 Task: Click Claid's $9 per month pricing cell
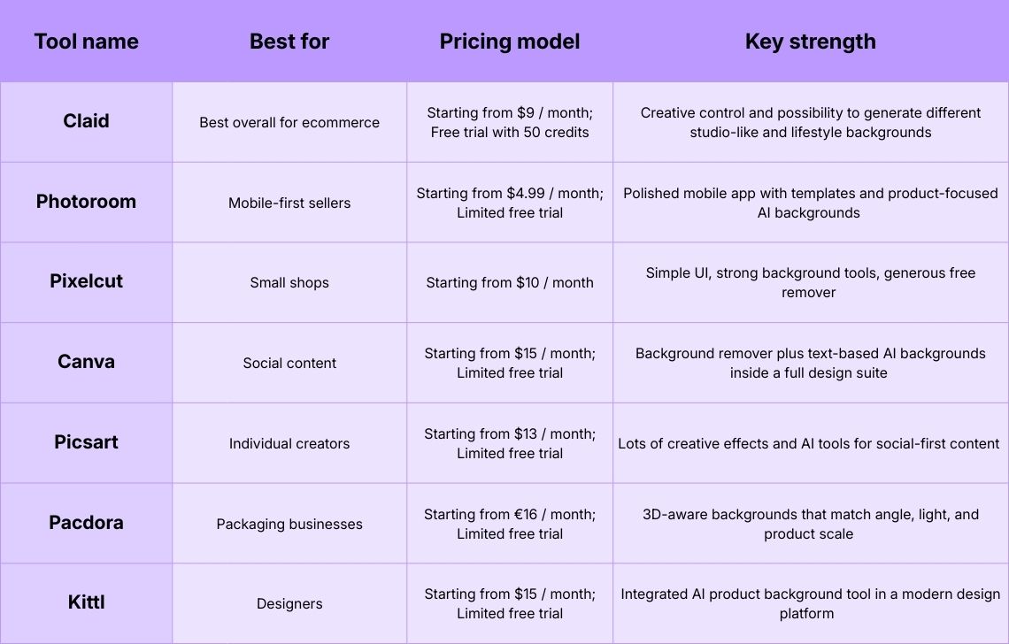coord(510,123)
